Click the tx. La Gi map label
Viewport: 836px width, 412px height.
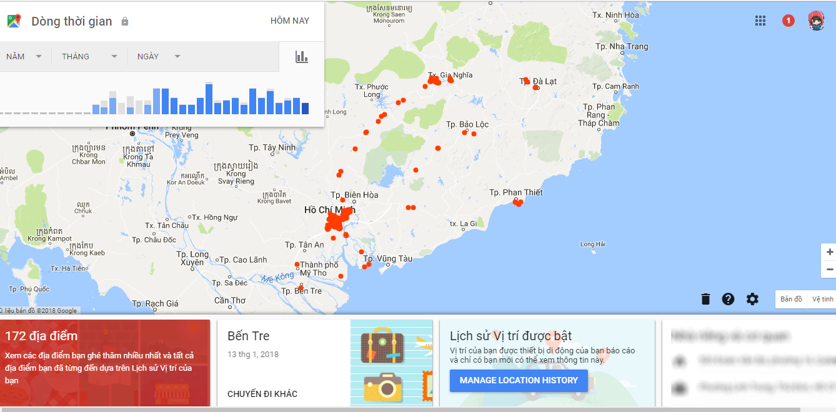point(463,223)
